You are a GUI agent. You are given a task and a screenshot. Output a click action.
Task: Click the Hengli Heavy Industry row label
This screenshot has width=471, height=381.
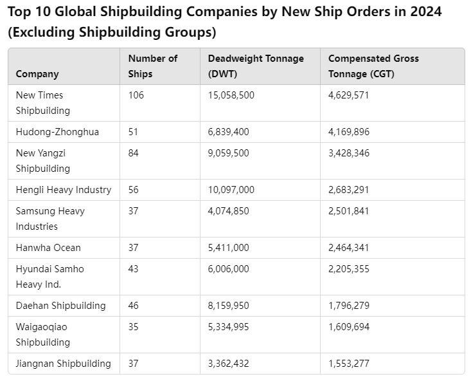click(x=64, y=190)
